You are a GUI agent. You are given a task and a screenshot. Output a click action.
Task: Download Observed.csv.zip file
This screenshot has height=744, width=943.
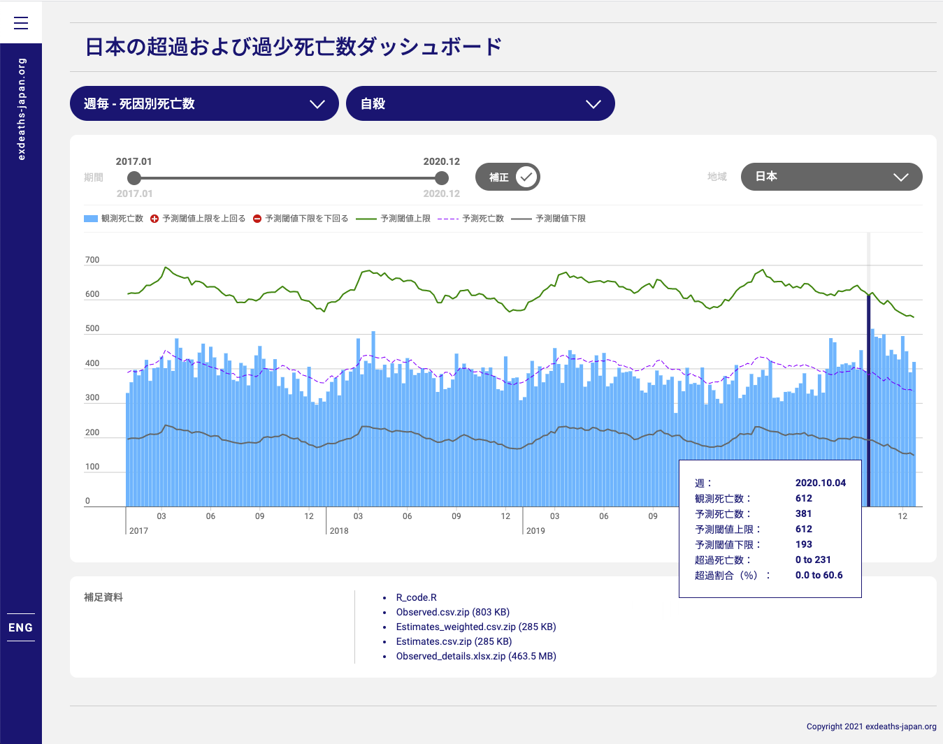(452, 612)
